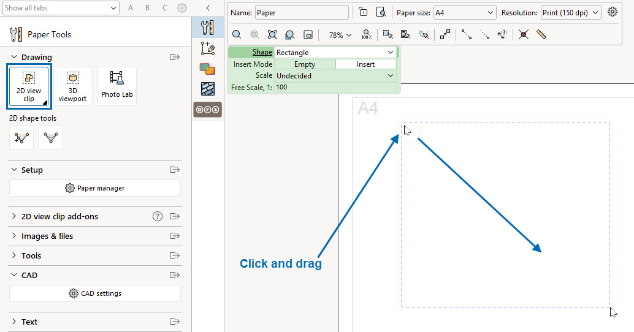Open the overlapping colored squares sidebar tab
The image size is (634, 332).
[207, 69]
